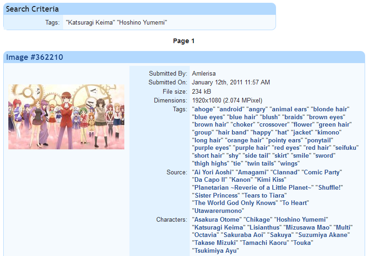Click the "Asakura Otome" character link
Screen dimensions: 373x256
pos(217,219)
